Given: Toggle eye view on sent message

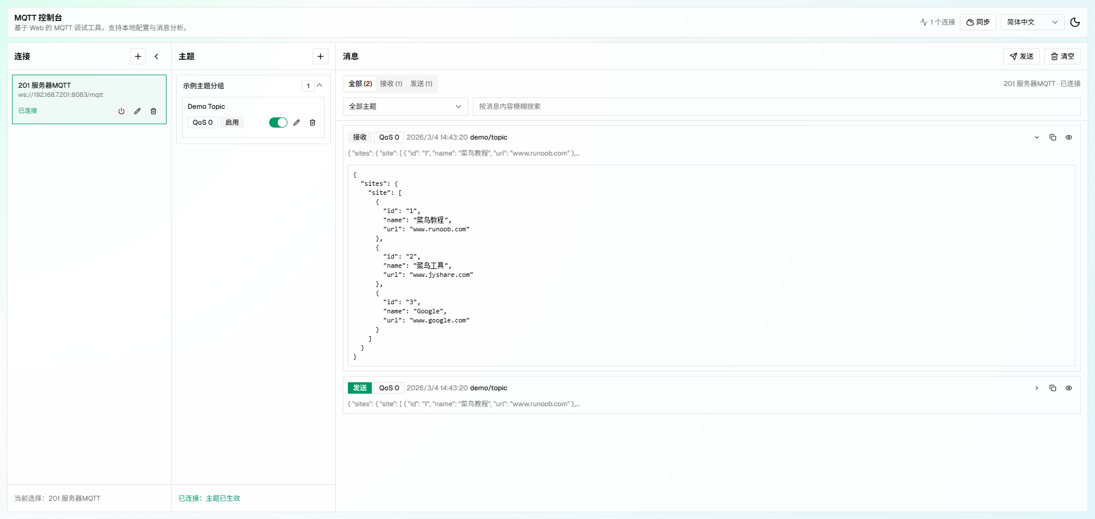Looking at the screenshot, I should click(1069, 388).
